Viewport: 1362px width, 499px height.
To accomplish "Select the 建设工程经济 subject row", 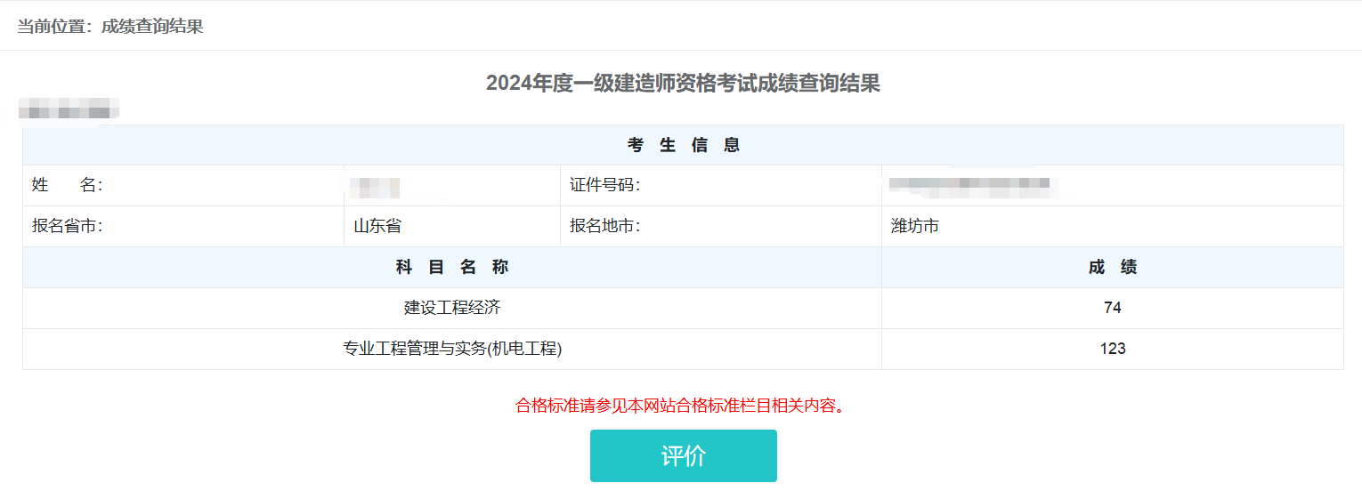I will point(452,308).
